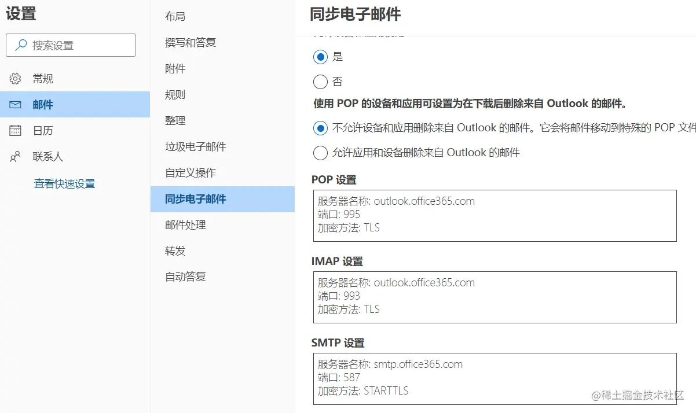The width and height of the screenshot is (696, 413).
Task: Open the 整理 settings page
Action: [x=222, y=120]
